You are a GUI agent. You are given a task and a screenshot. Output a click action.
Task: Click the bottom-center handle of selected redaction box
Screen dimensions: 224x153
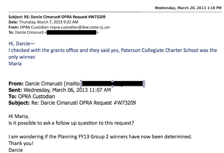pos(112,87)
